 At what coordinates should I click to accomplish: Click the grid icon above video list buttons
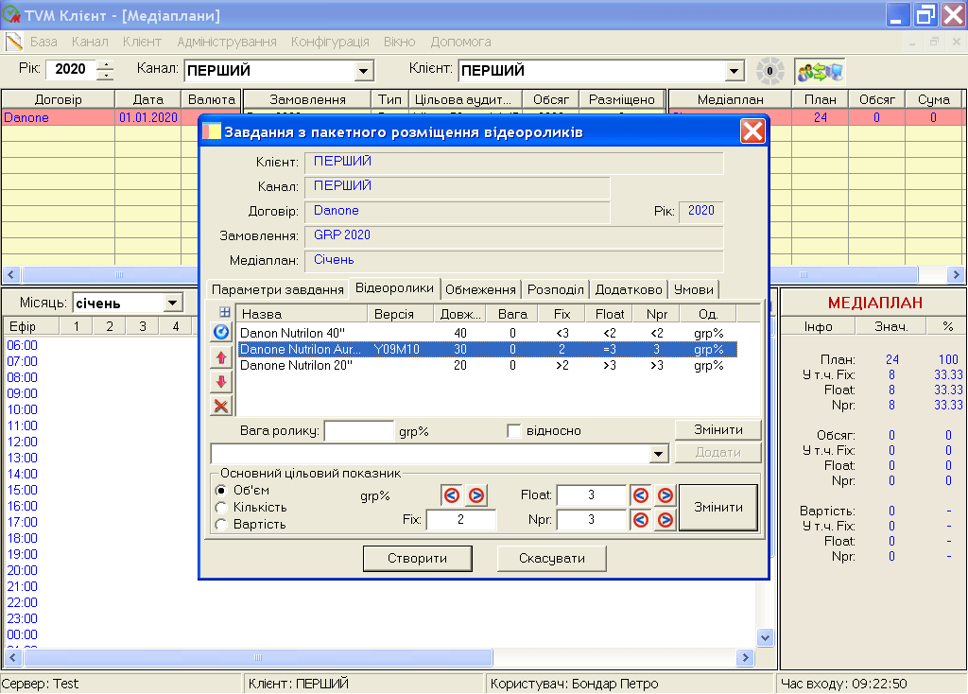coord(224,312)
